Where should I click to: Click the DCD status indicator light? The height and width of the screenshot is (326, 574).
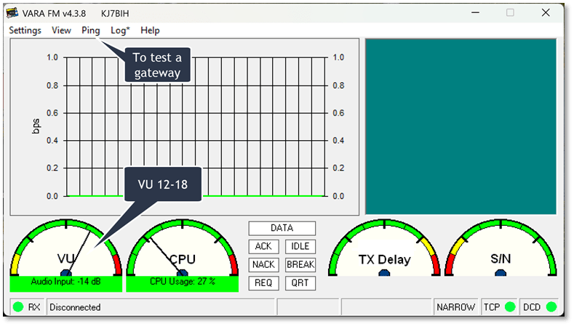pos(551,307)
